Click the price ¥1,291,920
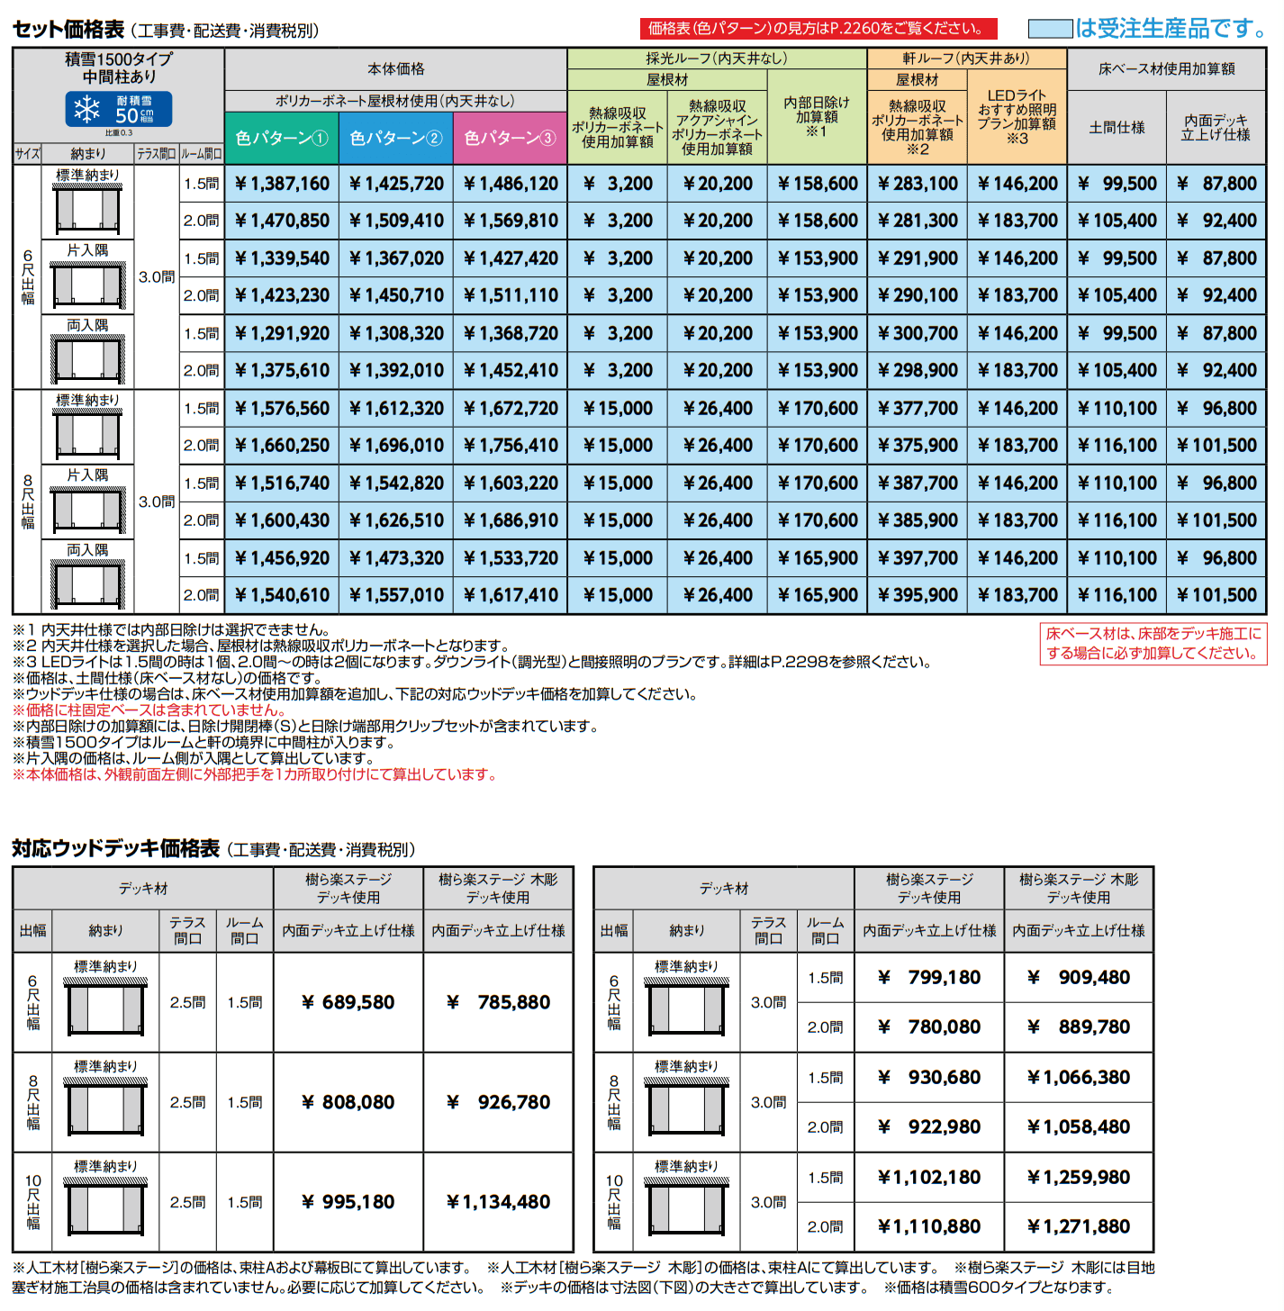Image resolution: width=1284 pixels, height=1311 pixels. coord(282,333)
